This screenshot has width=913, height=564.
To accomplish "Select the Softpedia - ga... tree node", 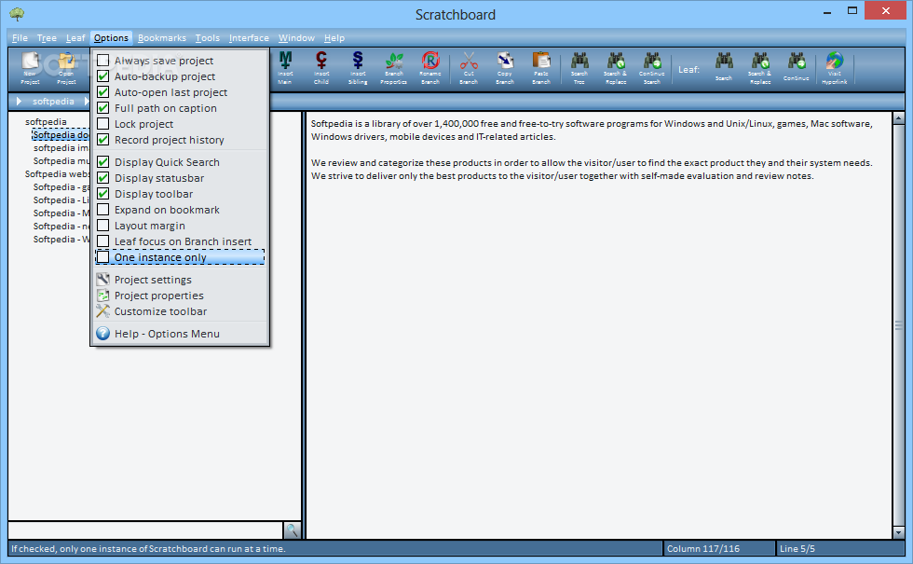I will (61, 187).
